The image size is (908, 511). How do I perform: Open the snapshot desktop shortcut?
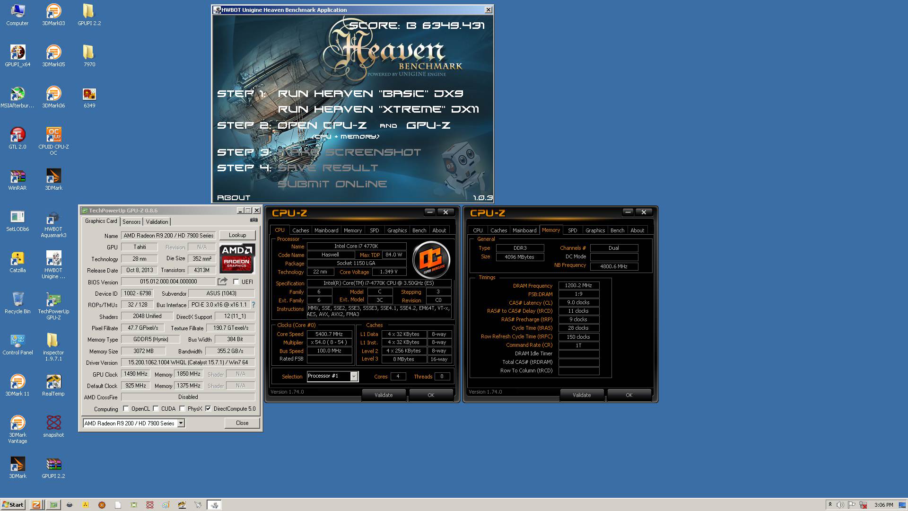(x=53, y=426)
